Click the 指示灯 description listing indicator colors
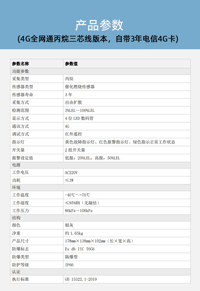 tap(120, 142)
